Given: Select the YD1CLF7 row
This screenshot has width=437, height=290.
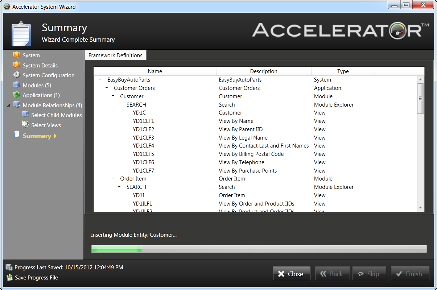Looking at the screenshot, I should pyautogui.click(x=256, y=171).
